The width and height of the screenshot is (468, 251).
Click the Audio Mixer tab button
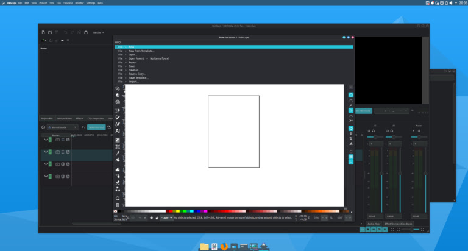[374, 224]
